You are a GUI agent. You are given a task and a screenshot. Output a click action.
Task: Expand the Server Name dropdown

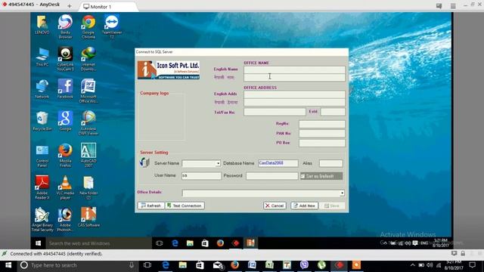click(218, 163)
